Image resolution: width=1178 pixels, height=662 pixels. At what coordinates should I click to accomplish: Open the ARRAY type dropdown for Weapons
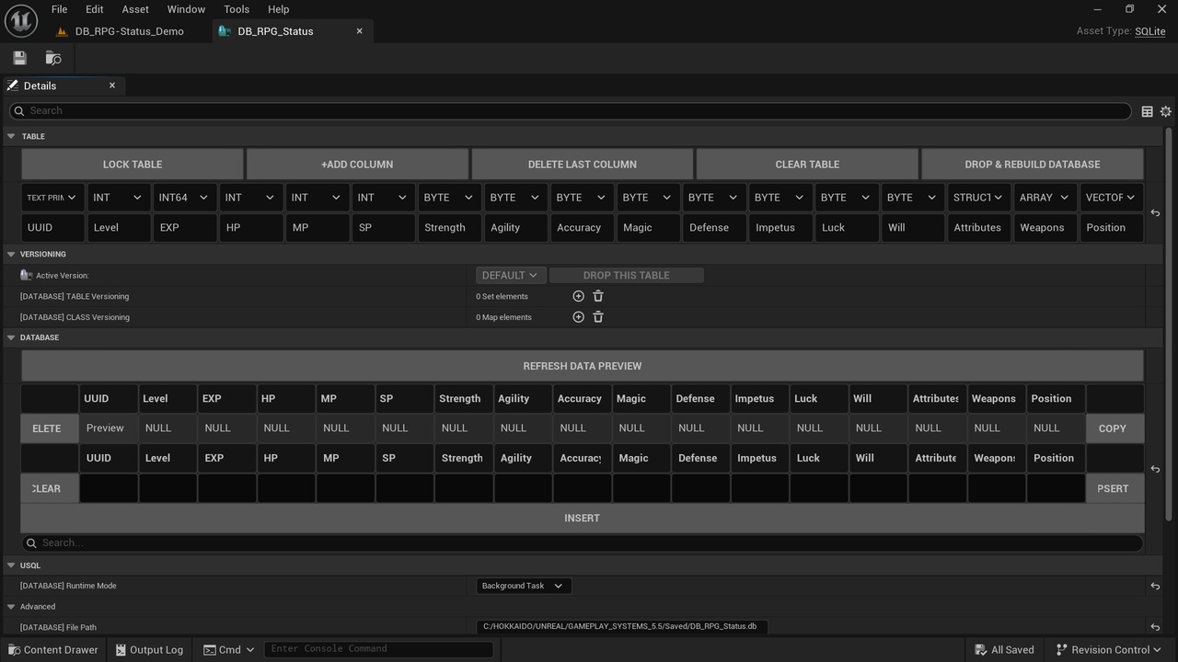tap(1045, 198)
